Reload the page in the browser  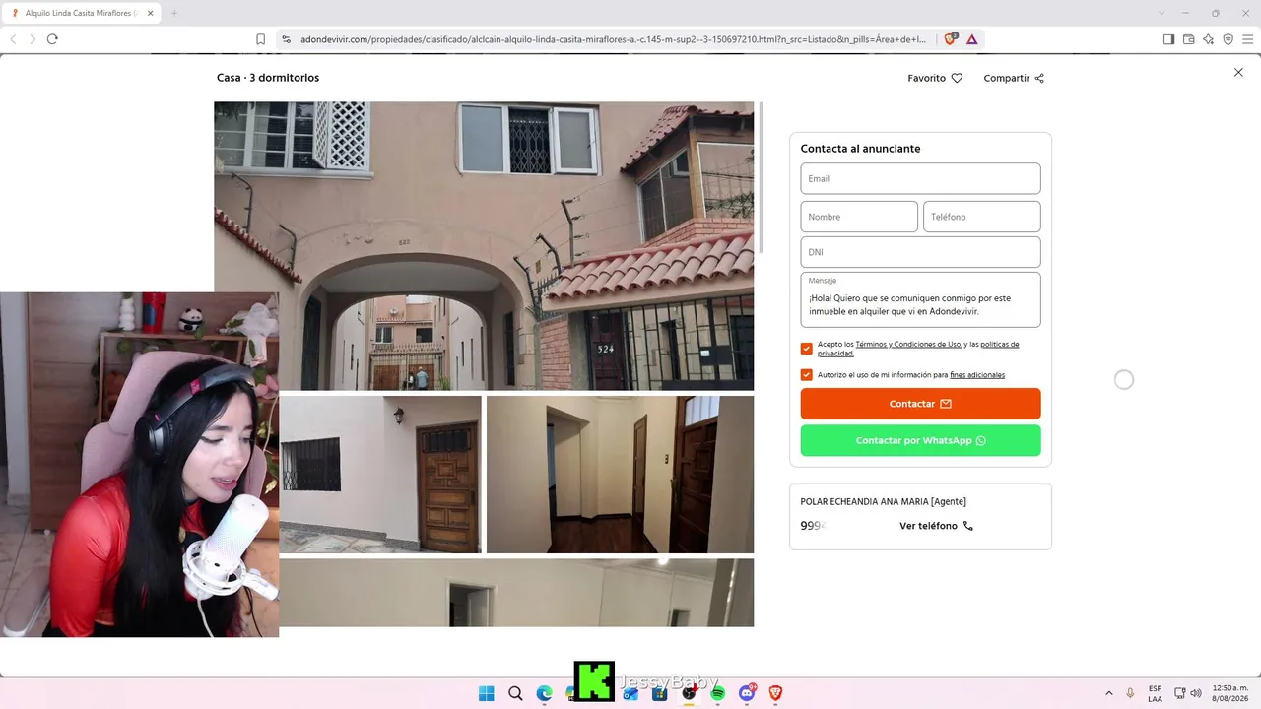pyautogui.click(x=52, y=39)
